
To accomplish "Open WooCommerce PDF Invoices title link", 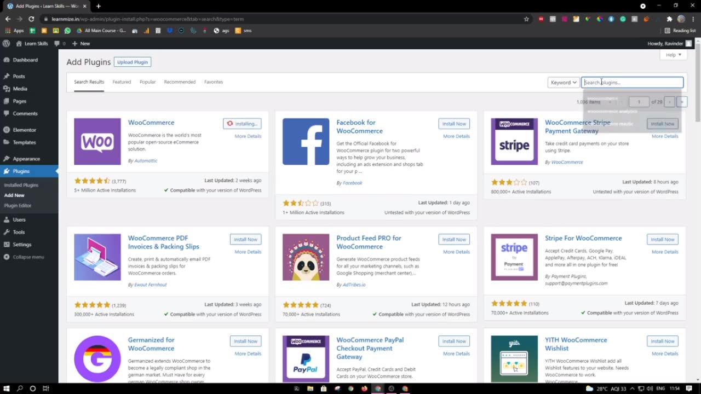I will tap(164, 242).
